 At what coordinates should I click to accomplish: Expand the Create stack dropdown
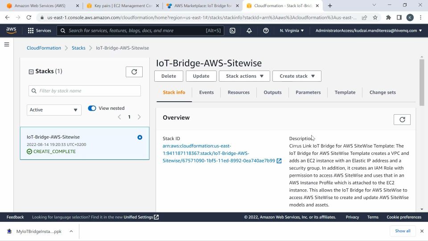point(297,76)
